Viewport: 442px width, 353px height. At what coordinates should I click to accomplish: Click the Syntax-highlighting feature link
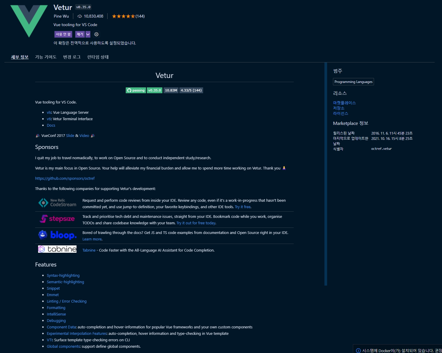tap(63, 275)
